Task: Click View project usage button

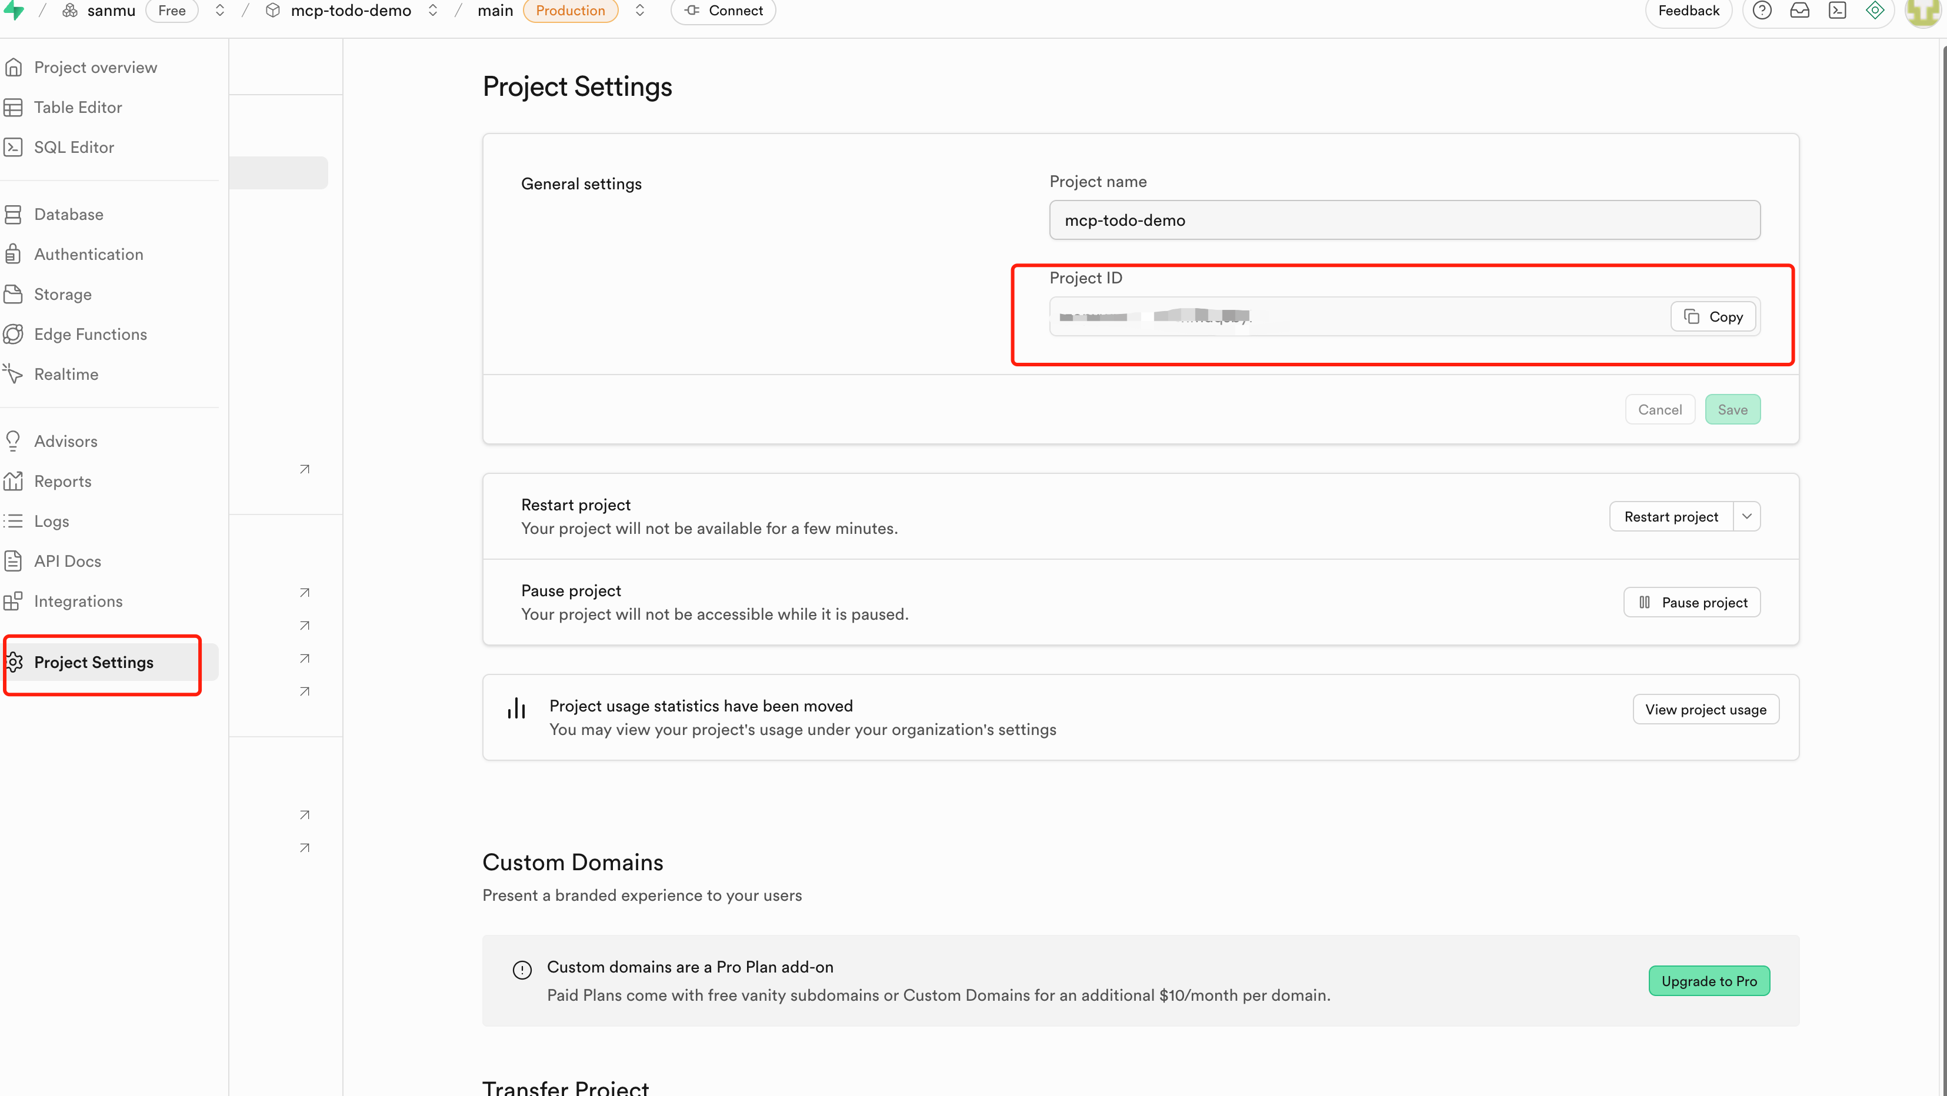Action: (1706, 709)
